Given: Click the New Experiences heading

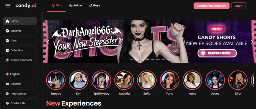Looking at the screenshot, I should [x=74, y=103].
